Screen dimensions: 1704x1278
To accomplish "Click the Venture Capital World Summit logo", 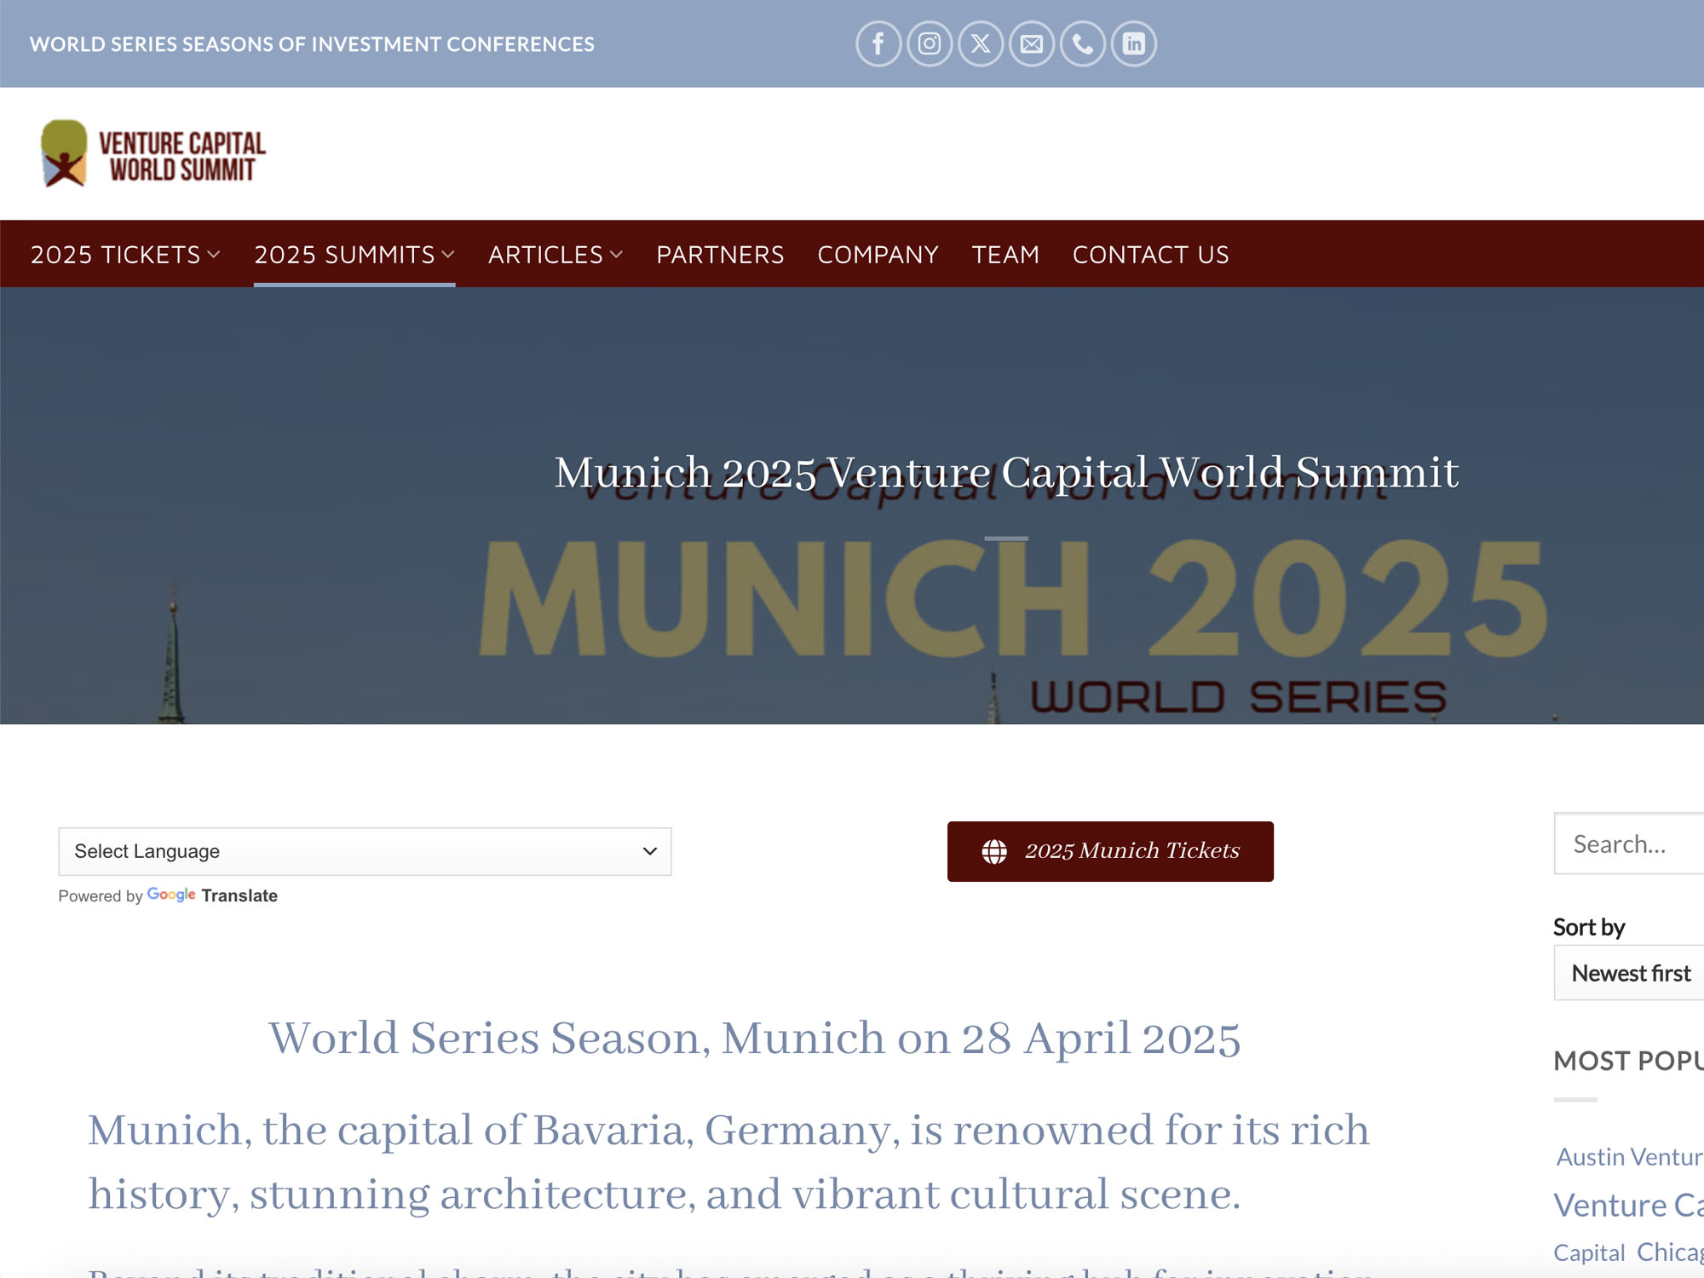I will point(153,153).
